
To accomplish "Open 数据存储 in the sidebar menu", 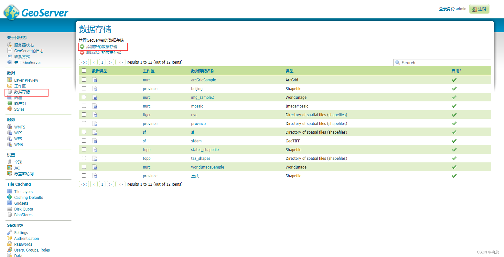I will tap(22, 92).
